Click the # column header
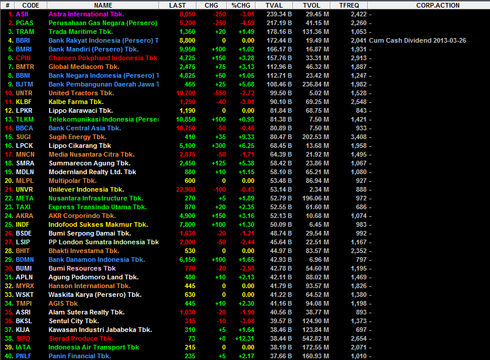Viewport: 490px width, 360px height. pyautogui.click(x=8, y=5)
